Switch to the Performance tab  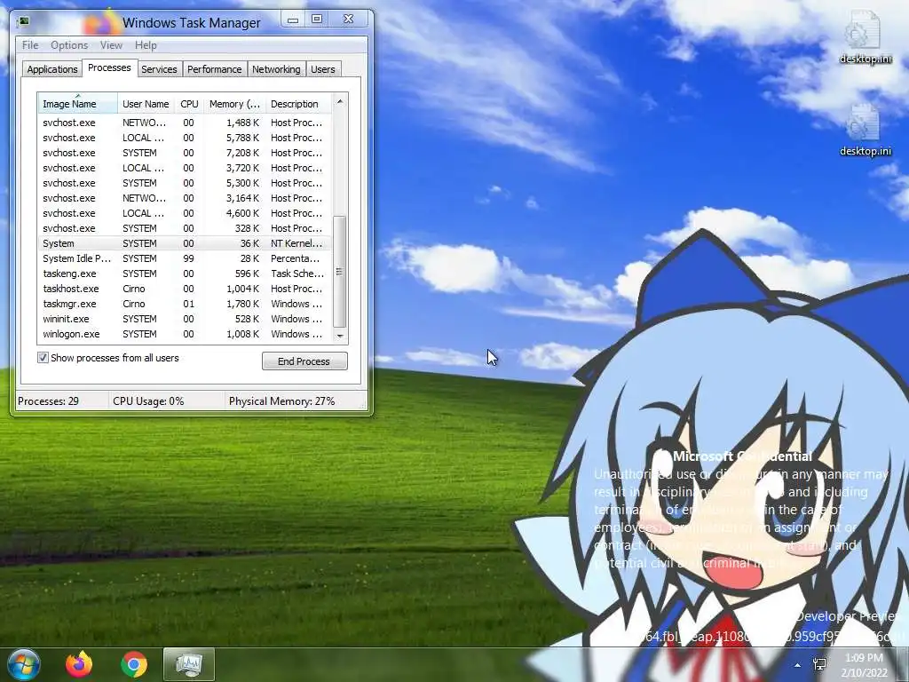click(215, 69)
